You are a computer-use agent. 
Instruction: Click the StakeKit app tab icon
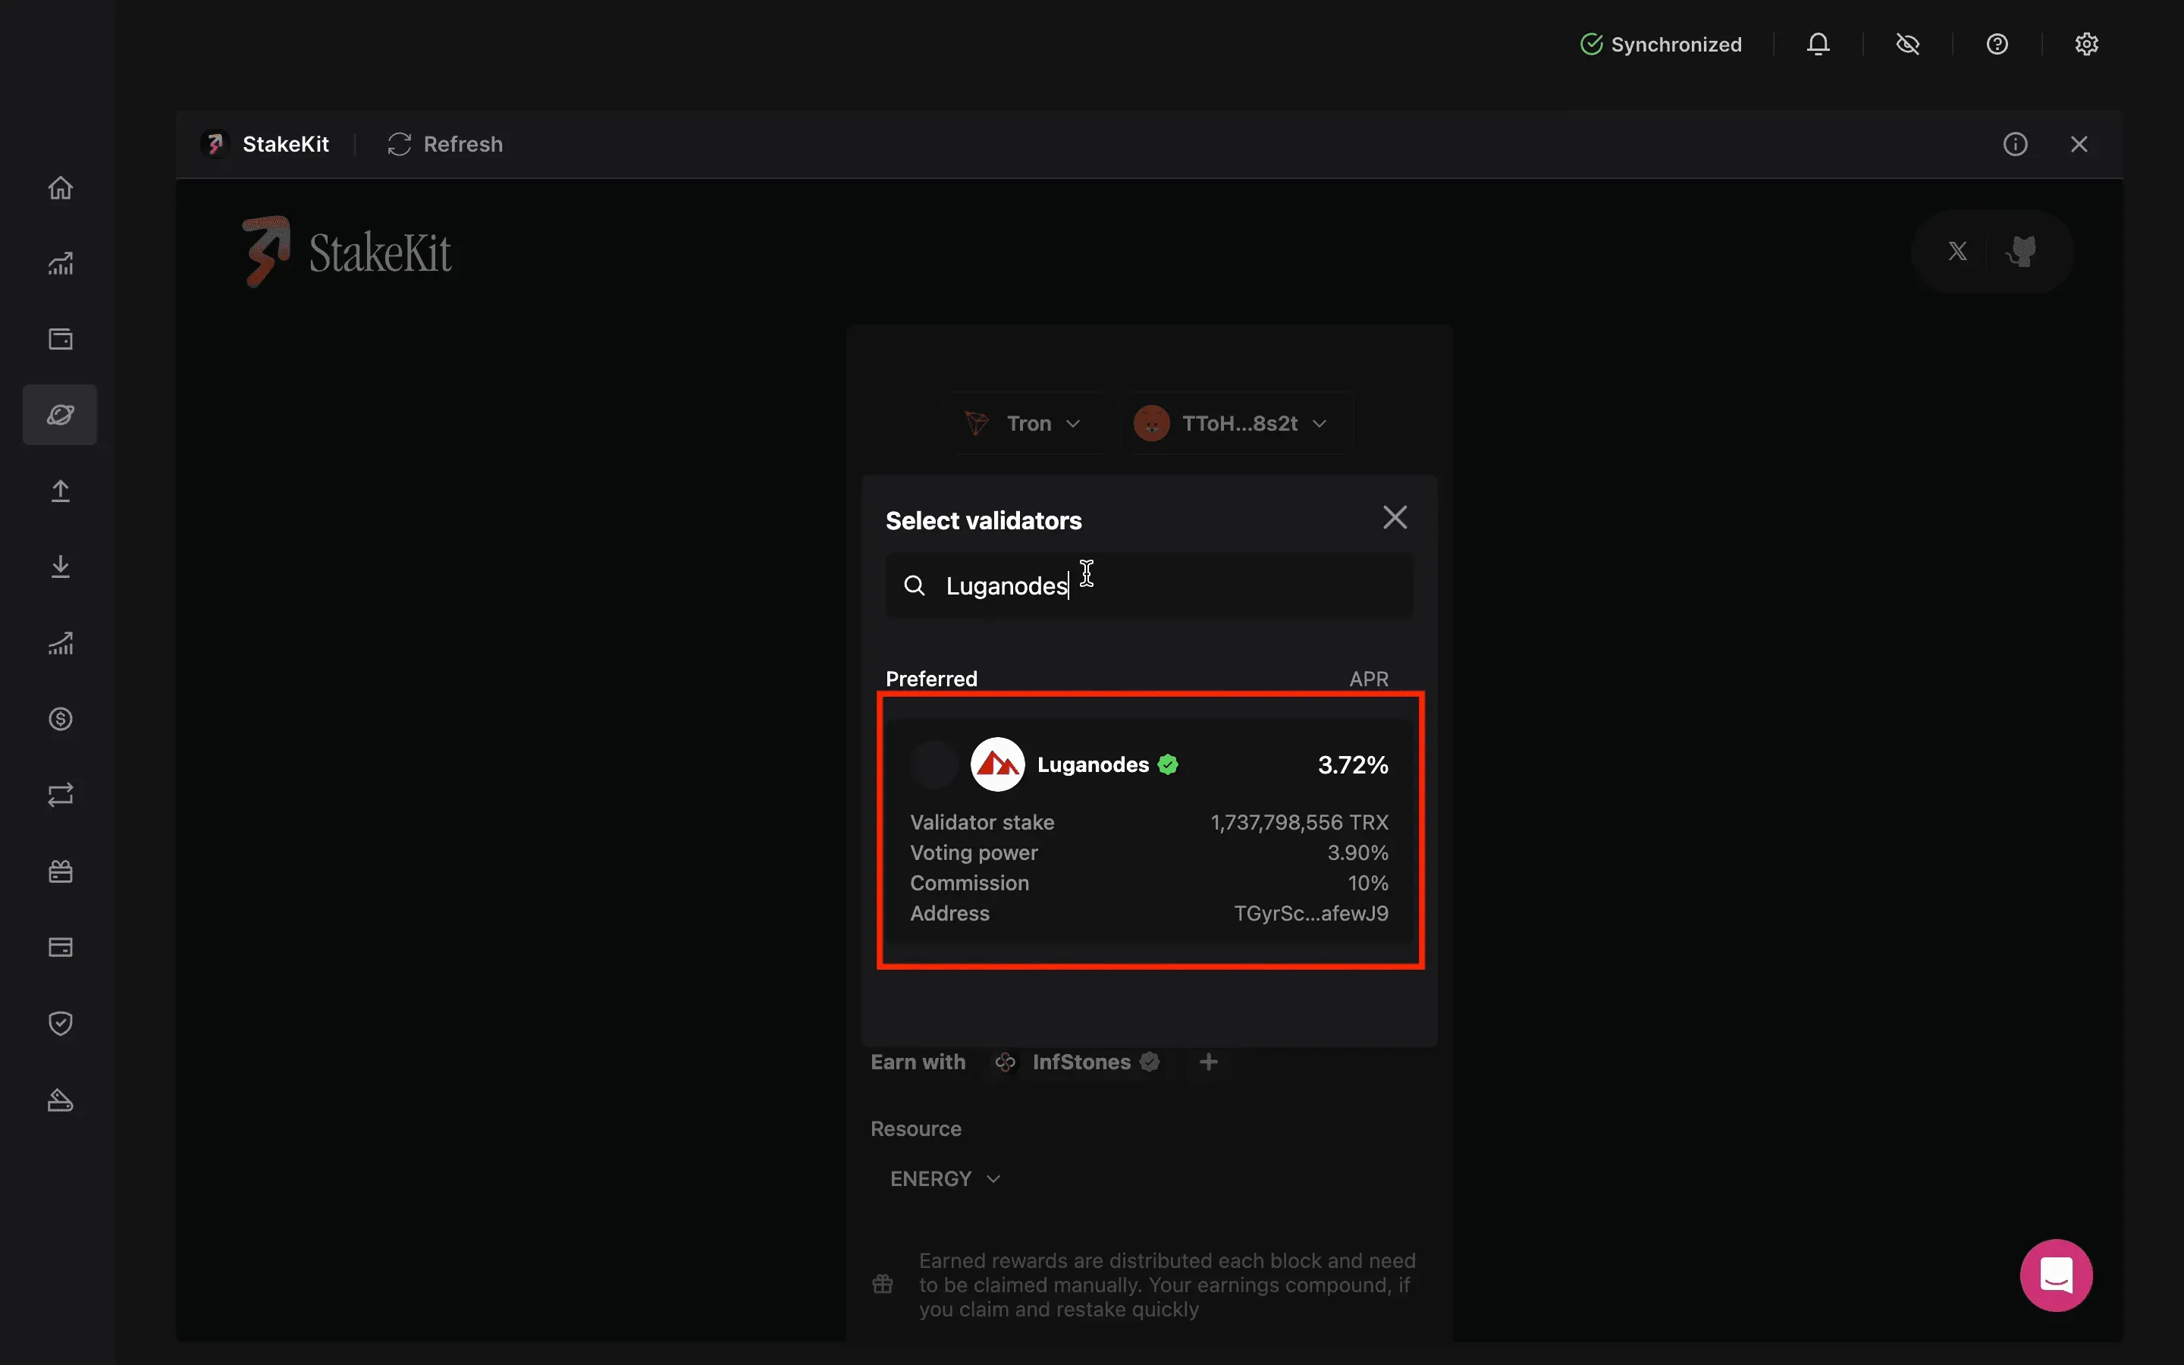[215, 144]
